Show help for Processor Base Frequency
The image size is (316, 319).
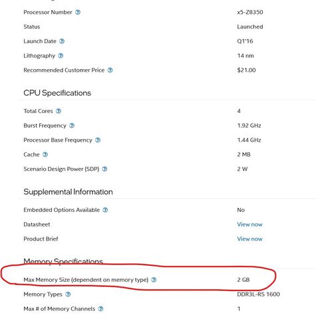click(98, 140)
